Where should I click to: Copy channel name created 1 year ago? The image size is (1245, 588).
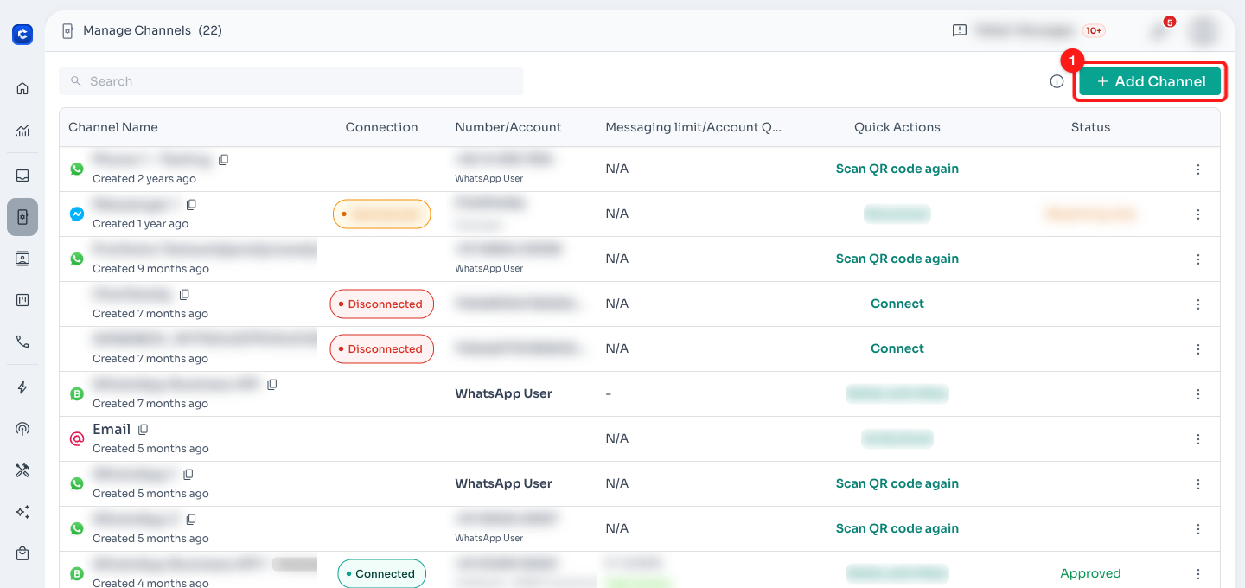[192, 205]
